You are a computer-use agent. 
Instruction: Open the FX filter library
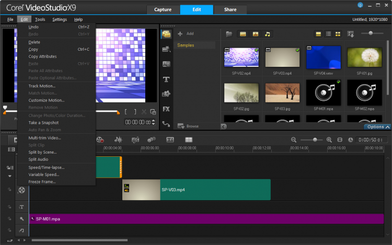point(167,109)
